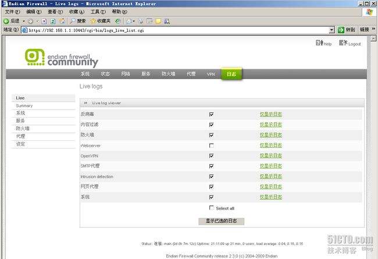Open the 编辑(E) menu
Viewport: 378px width, 259px height.
tap(34, 12)
